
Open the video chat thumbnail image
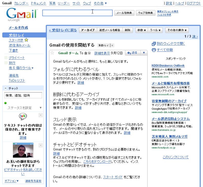(x=23, y=150)
